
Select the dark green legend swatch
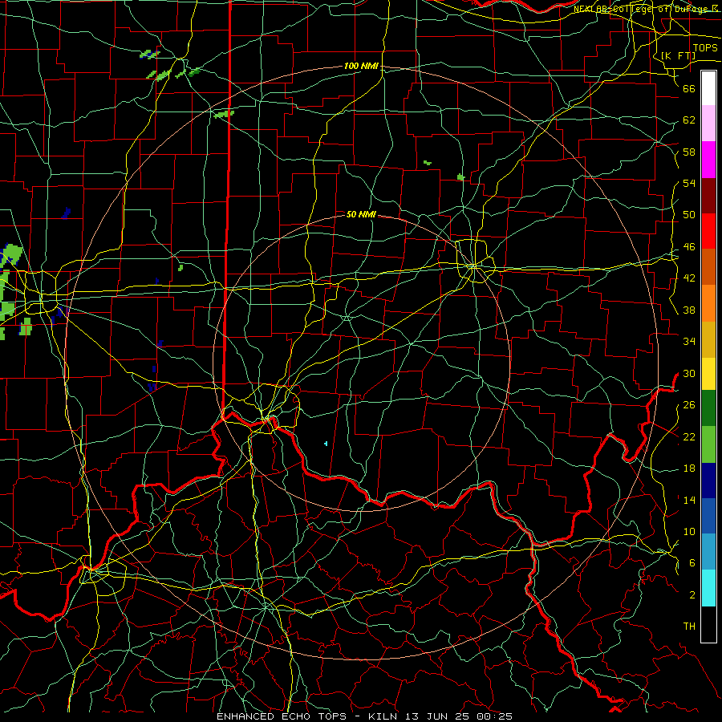click(x=708, y=408)
